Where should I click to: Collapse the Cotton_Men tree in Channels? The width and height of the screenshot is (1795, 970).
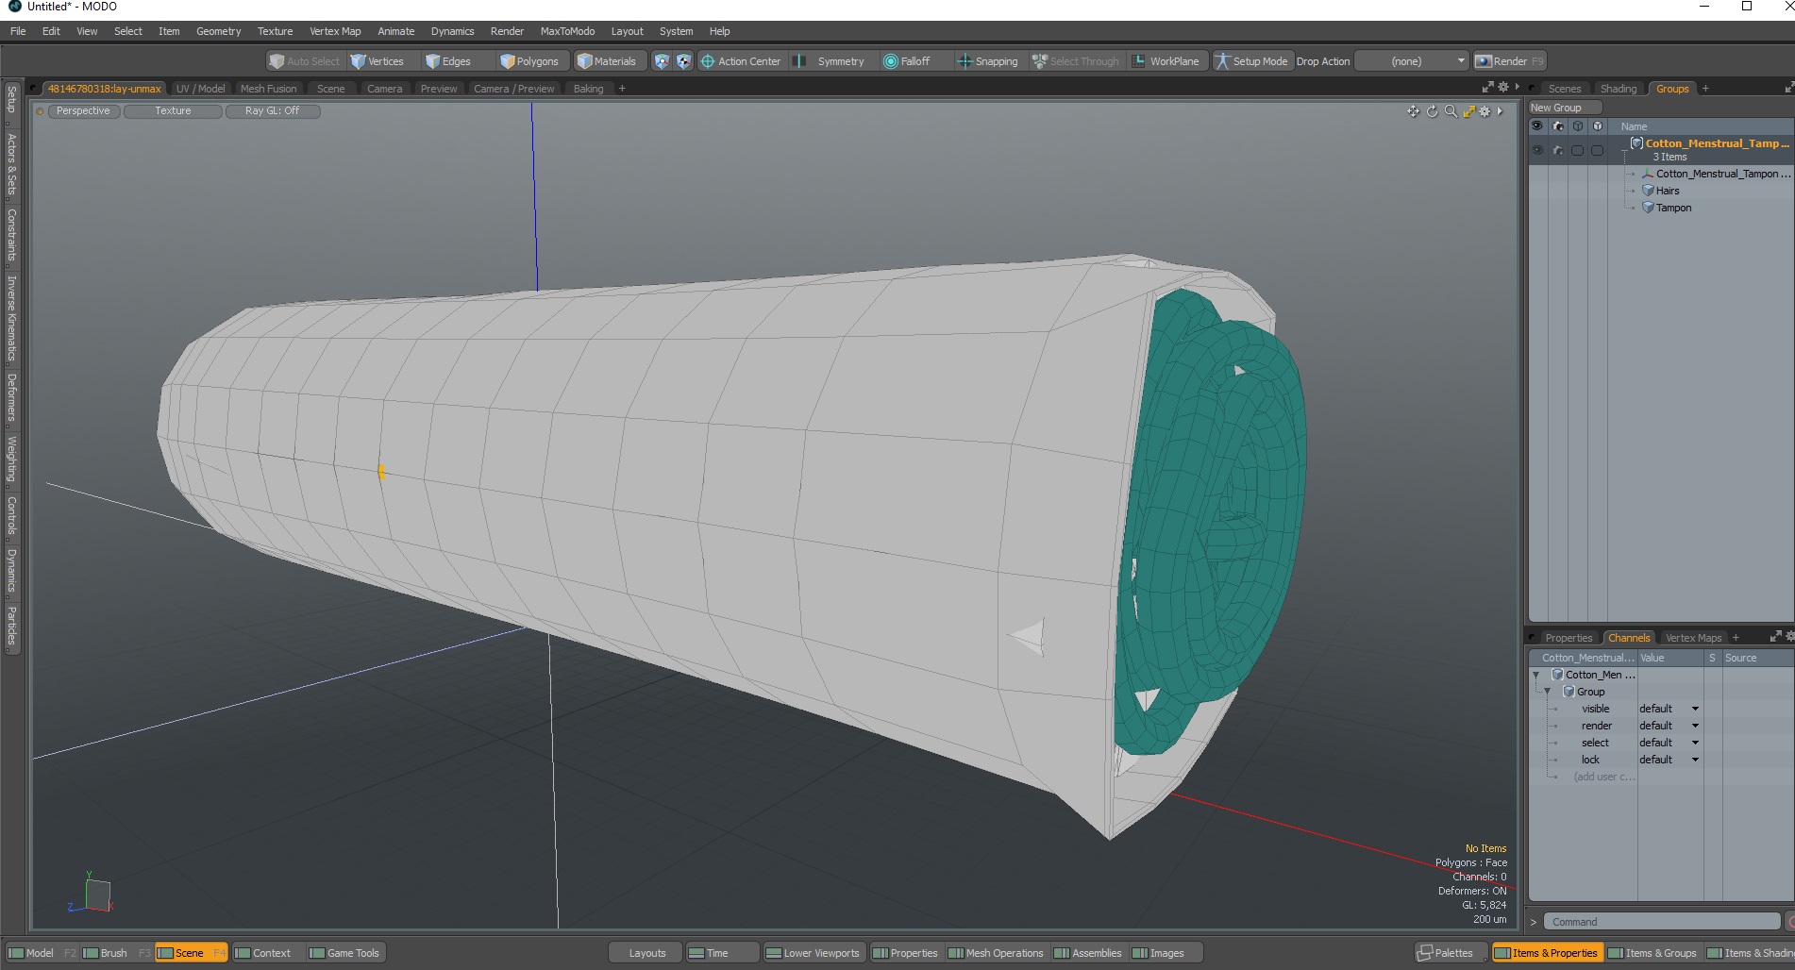[1536, 675]
